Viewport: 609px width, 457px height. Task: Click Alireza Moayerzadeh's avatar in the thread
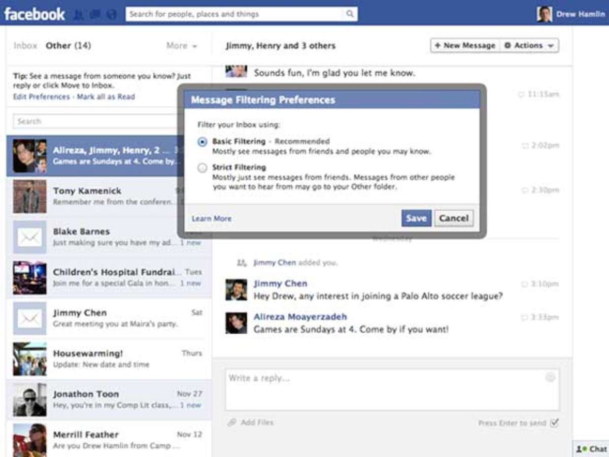pos(236,323)
